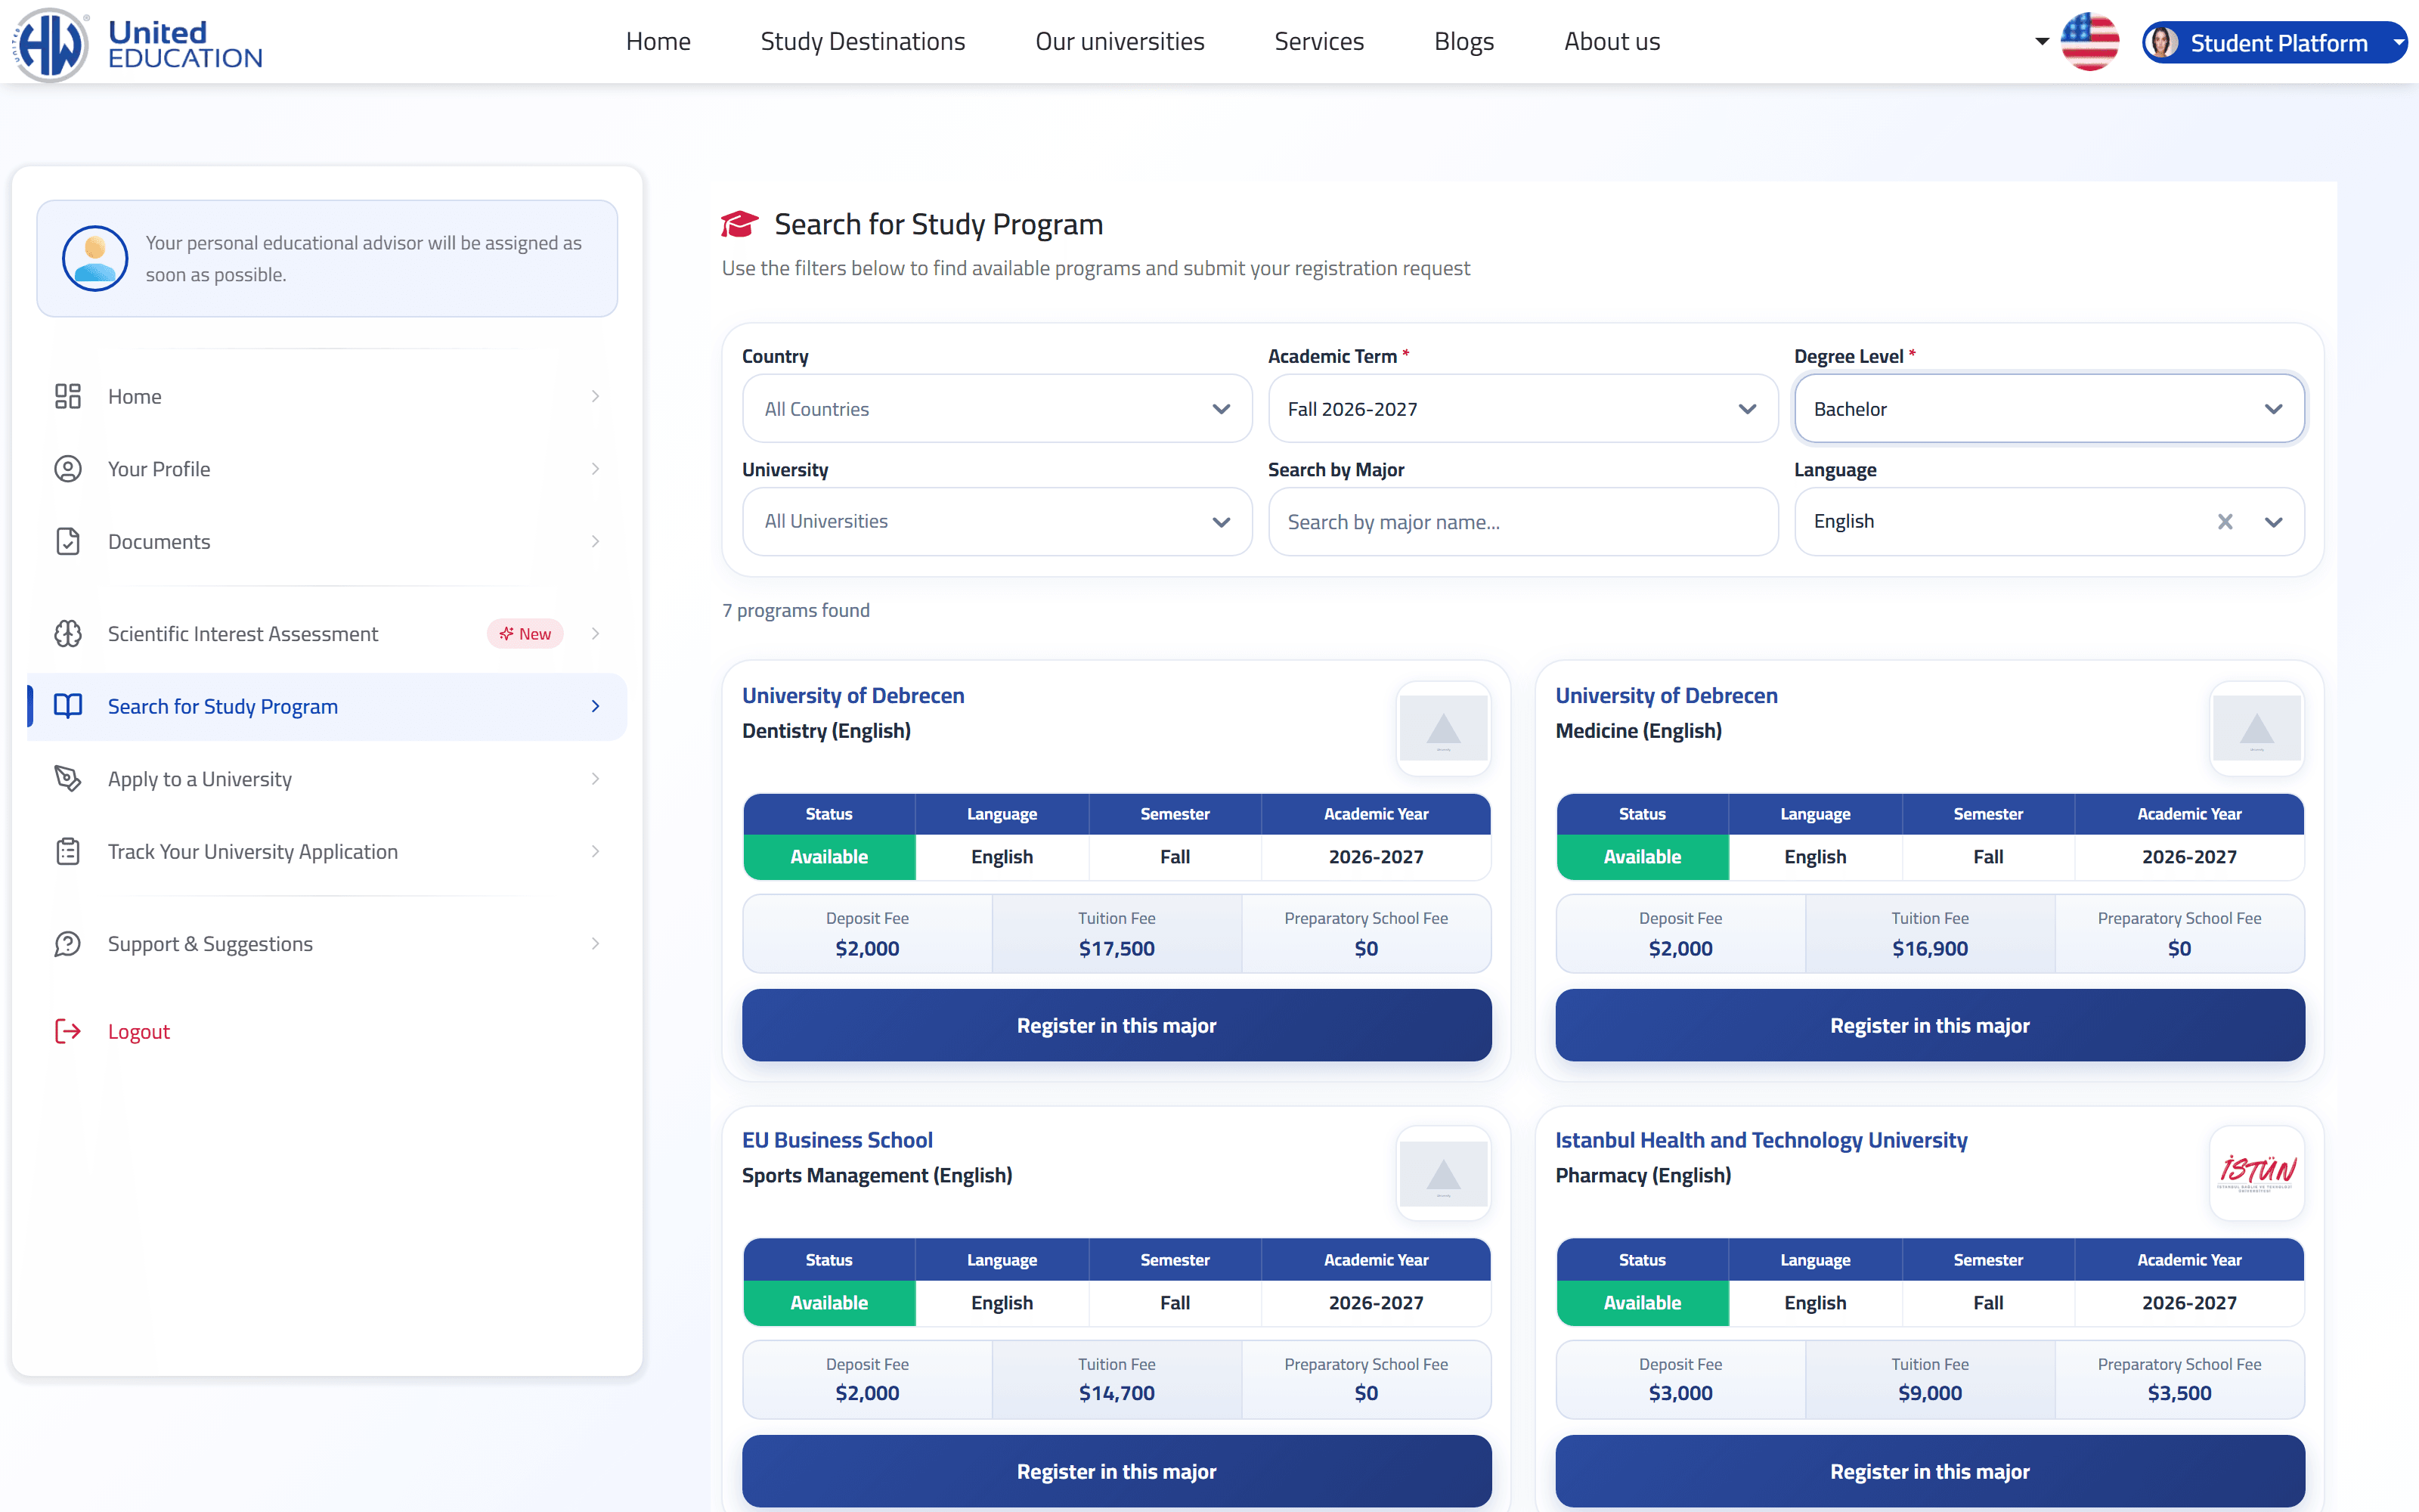Viewport: 2419px width, 1512px height.
Task: Click the Sports Management placeholder logo
Action: (x=1443, y=1174)
